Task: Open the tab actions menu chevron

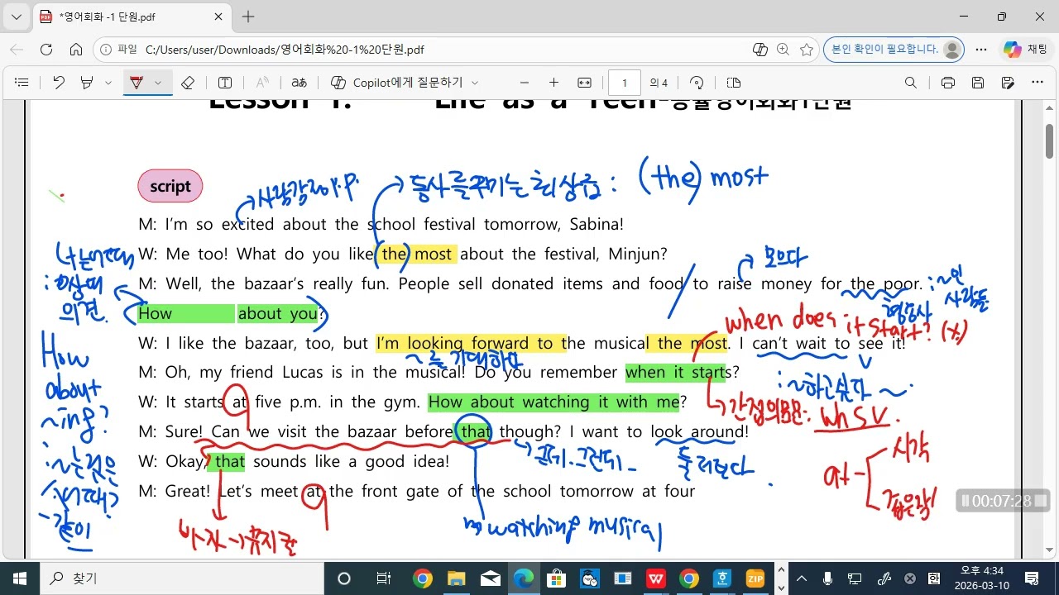Action: [x=17, y=17]
